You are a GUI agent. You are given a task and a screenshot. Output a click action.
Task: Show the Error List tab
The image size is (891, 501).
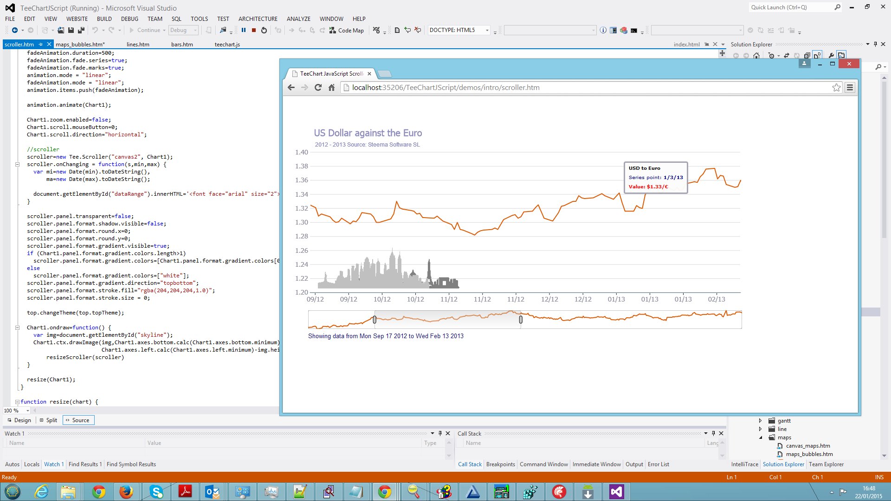click(x=658, y=464)
